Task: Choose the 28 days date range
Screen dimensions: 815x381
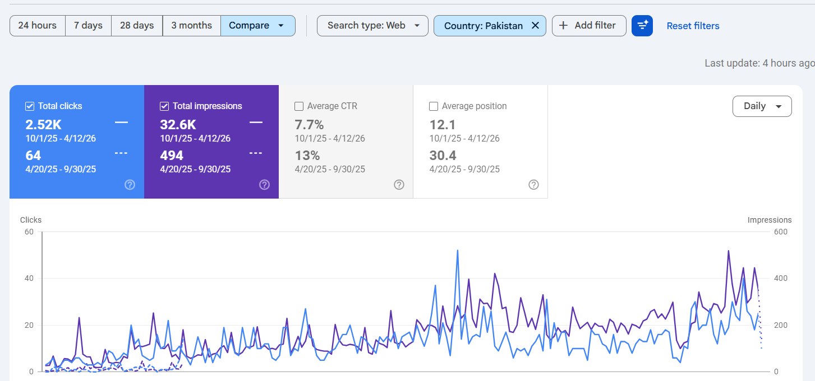Action: (137, 26)
